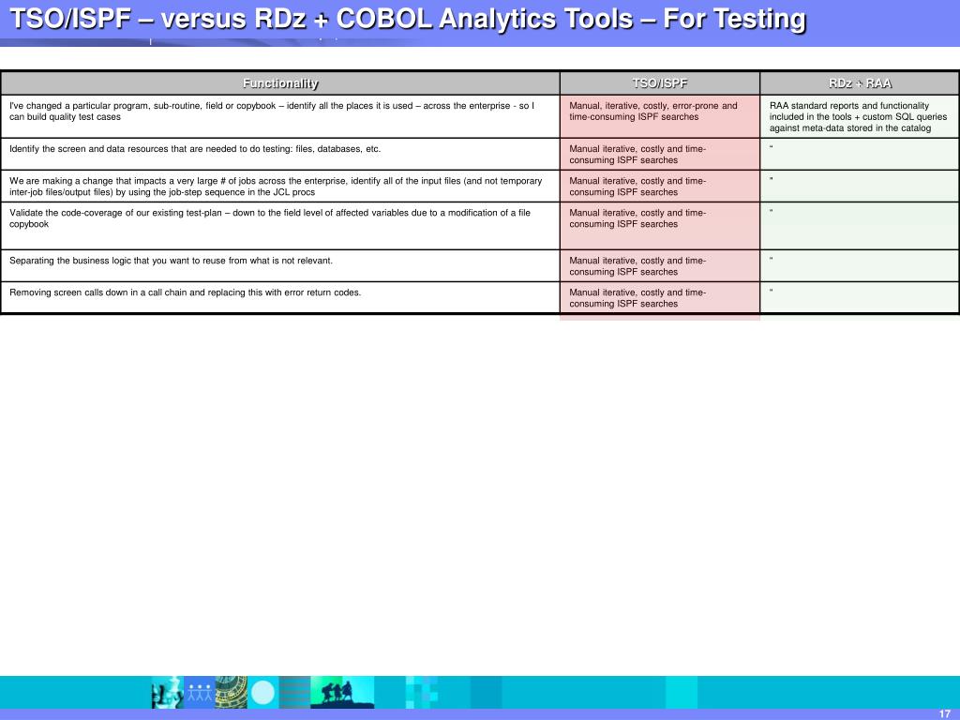Image resolution: width=960 pixels, height=720 pixels.
Task: Click the "RAA standard reports and functionality" cell
Action: [x=858, y=117]
